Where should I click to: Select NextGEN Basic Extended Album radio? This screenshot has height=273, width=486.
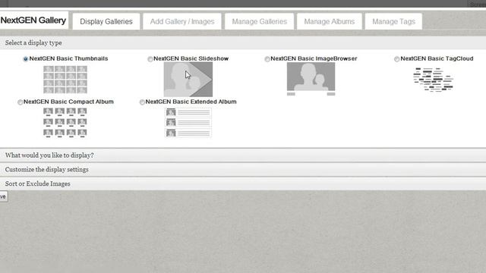point(142,102)
